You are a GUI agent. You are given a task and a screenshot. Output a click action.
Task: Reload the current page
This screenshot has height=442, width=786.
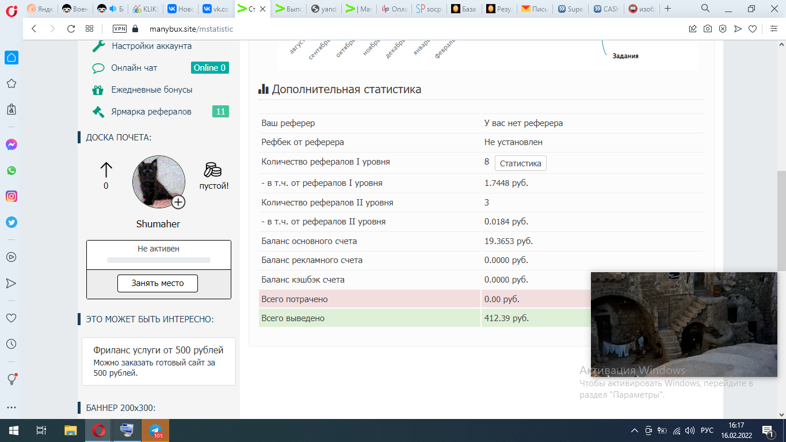(71, 29)
